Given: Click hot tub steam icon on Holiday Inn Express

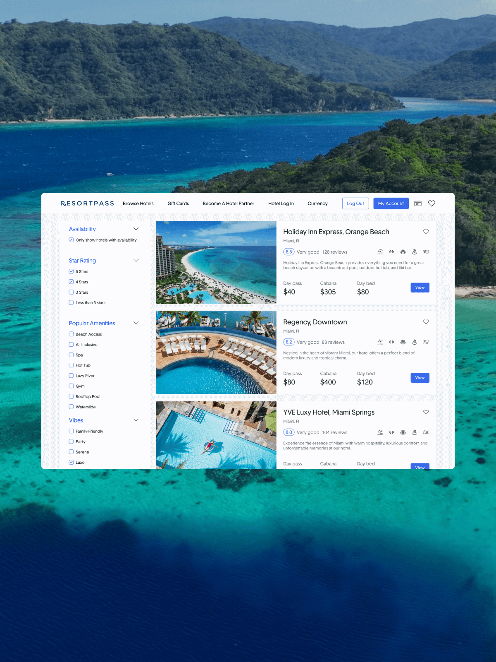Looking at the screenshot, I should [415, 252].
